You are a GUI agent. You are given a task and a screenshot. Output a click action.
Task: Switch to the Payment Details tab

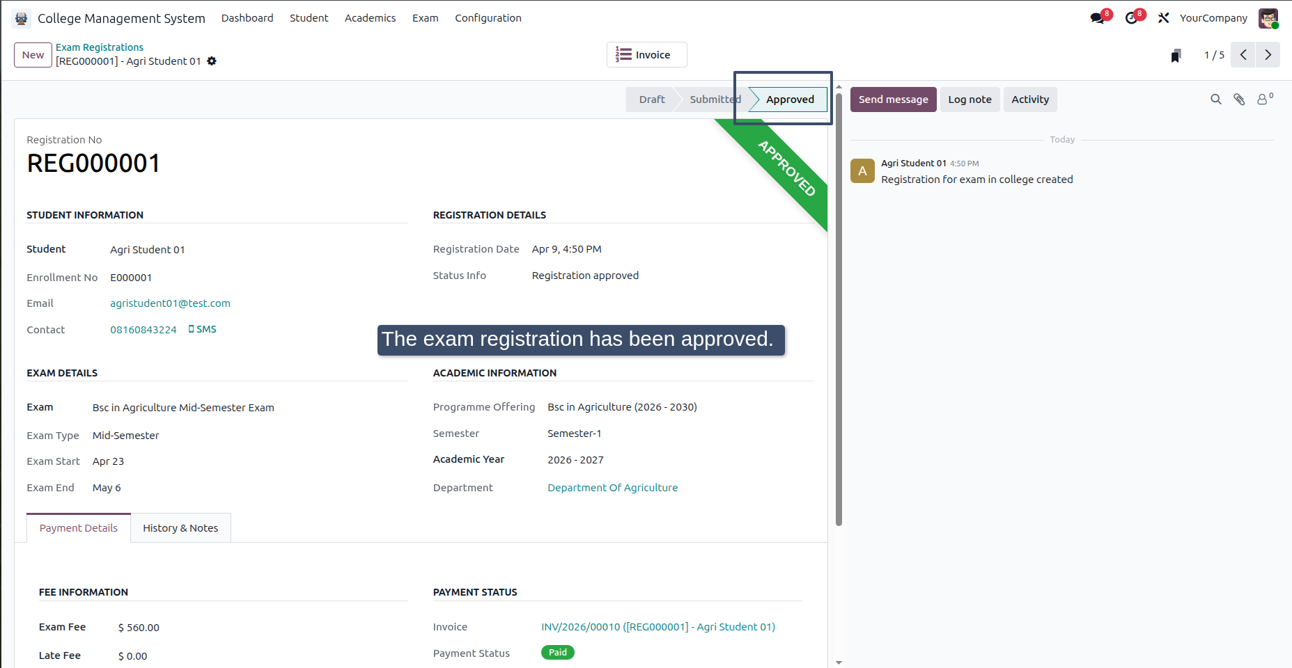[79, 528]
